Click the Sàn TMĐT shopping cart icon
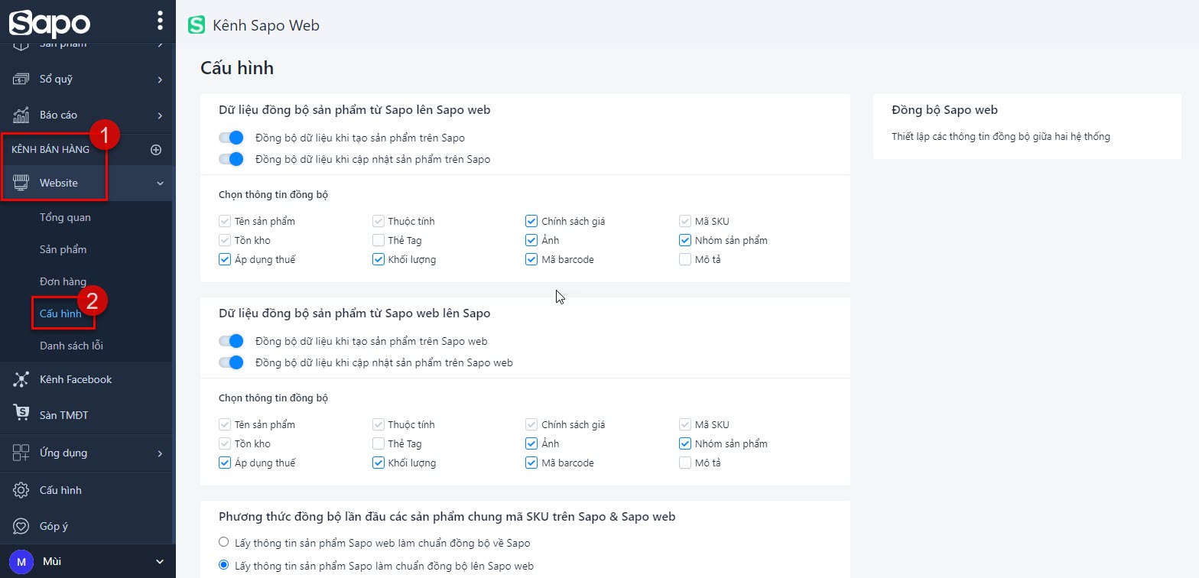 tap(21, 414)
